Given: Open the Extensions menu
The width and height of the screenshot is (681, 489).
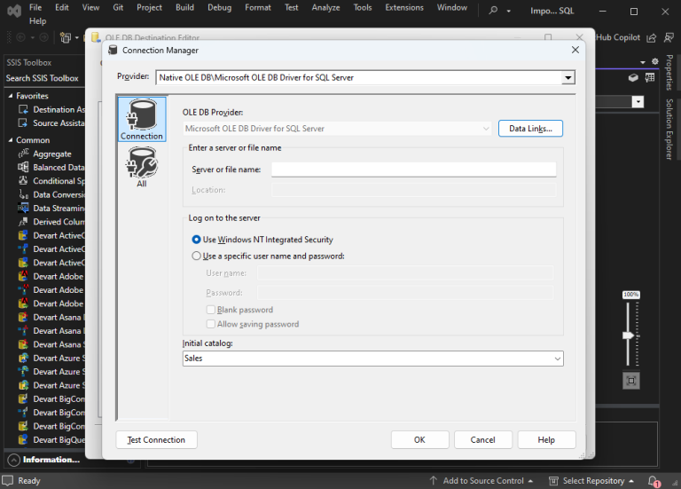Looking at the screenshot, I should click(x=403, y=7).
